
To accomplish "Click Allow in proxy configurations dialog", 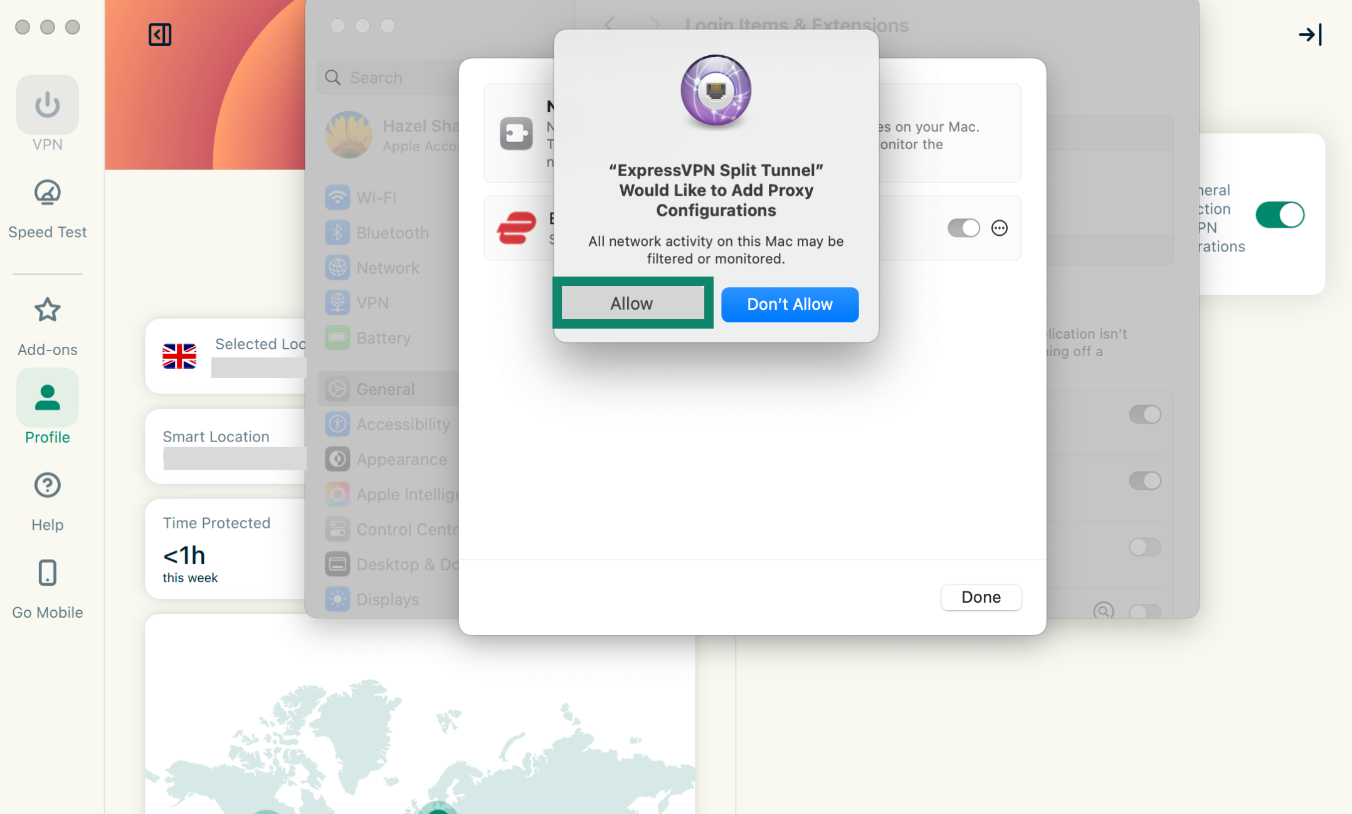I will pyautogui.click(x=632, y=304).
